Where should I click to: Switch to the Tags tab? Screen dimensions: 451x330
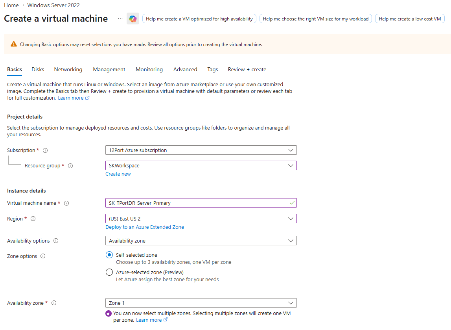pos(213,70)
